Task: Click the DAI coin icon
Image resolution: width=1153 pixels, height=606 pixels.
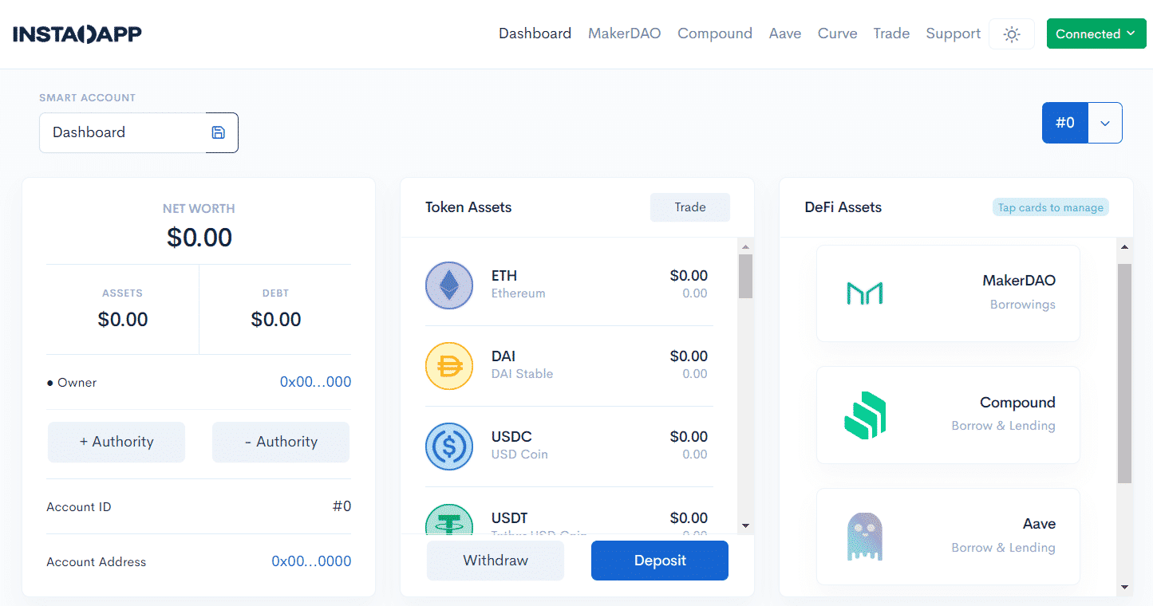Action: point(449,366)
